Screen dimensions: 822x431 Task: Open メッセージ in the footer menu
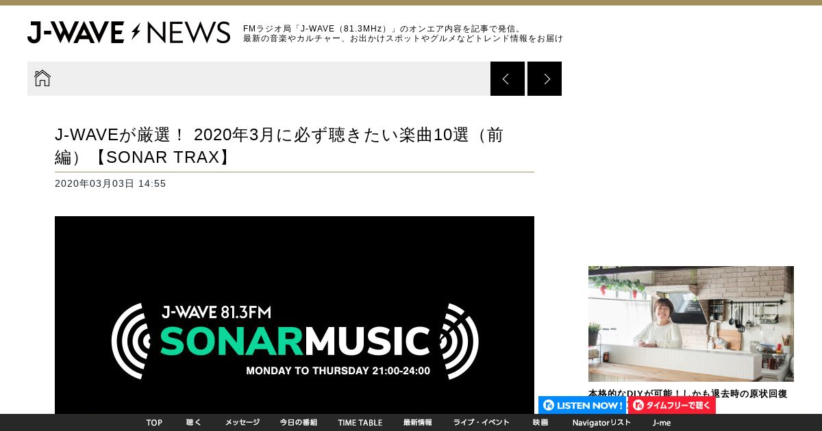(x=242, y=423)
